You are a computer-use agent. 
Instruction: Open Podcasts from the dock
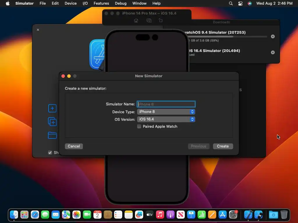pyautogui.click(x=171, y=215)
